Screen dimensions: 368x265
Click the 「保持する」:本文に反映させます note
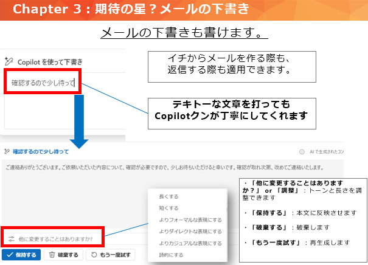coord(300,213)
